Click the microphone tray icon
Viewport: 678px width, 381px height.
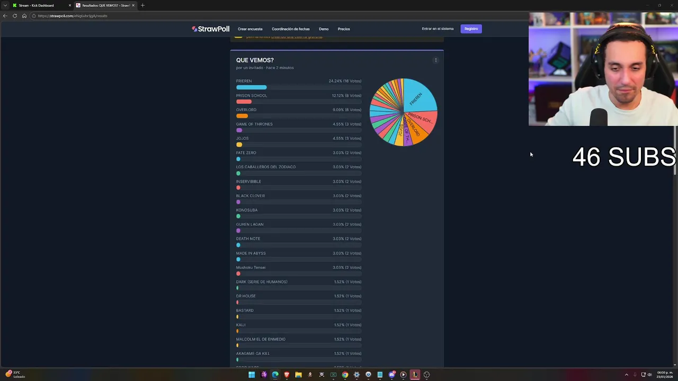pos(635,375)
